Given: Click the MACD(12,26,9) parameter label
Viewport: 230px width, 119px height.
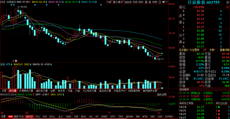Looking at the screenshot, I should [x=9, y=94].
